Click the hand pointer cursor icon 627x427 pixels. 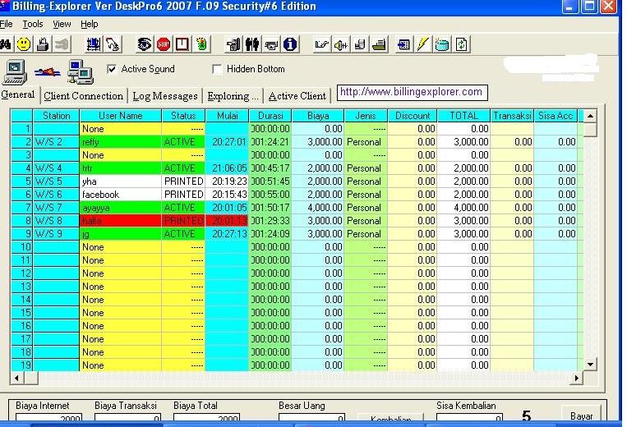(x=113, y=44)
